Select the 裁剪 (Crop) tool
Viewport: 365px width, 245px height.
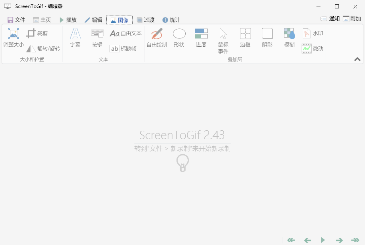click(x=39, y=34)
